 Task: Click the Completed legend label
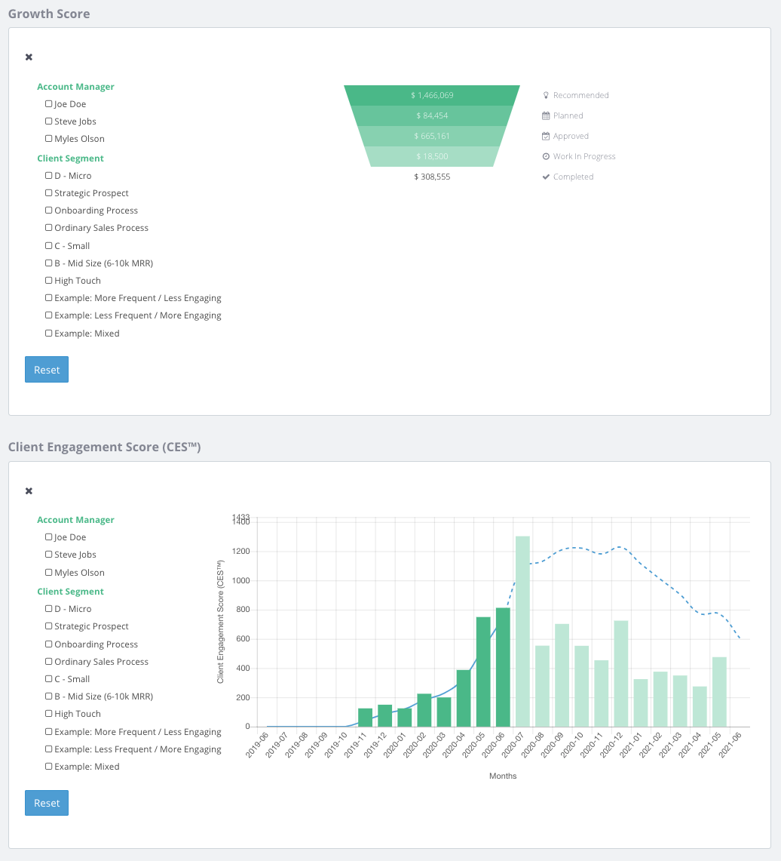(573, 177)
